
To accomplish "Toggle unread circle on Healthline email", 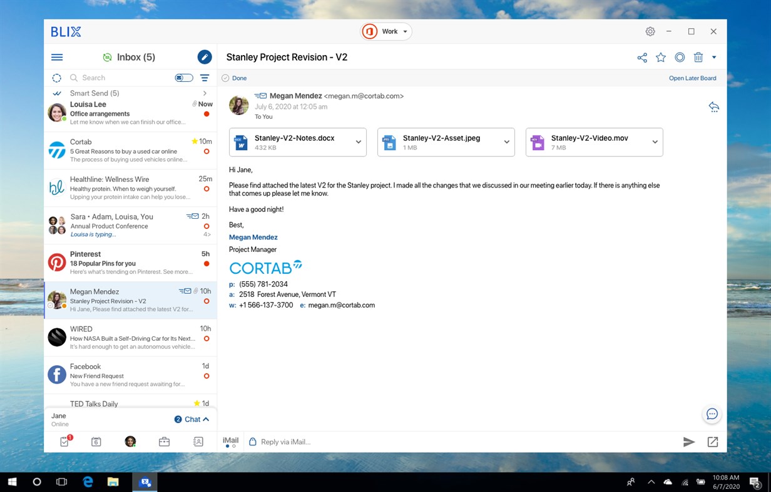I will coord(207,189).
